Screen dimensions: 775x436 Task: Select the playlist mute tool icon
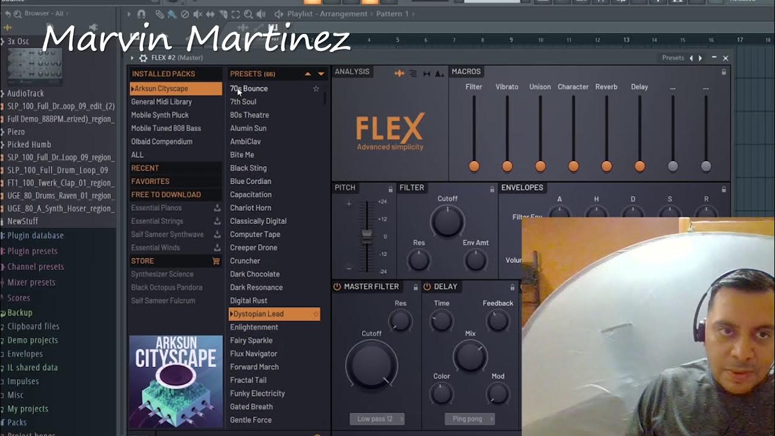point(197,14)
